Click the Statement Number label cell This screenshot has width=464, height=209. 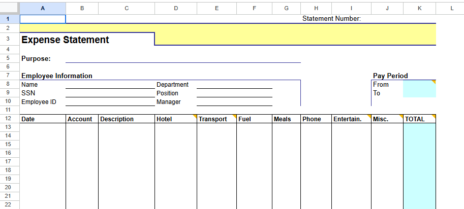[331, 19]
